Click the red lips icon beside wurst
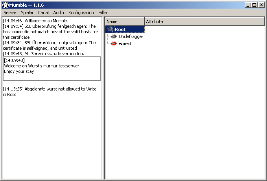The image size is (267, 181). [x=114, y=43]
